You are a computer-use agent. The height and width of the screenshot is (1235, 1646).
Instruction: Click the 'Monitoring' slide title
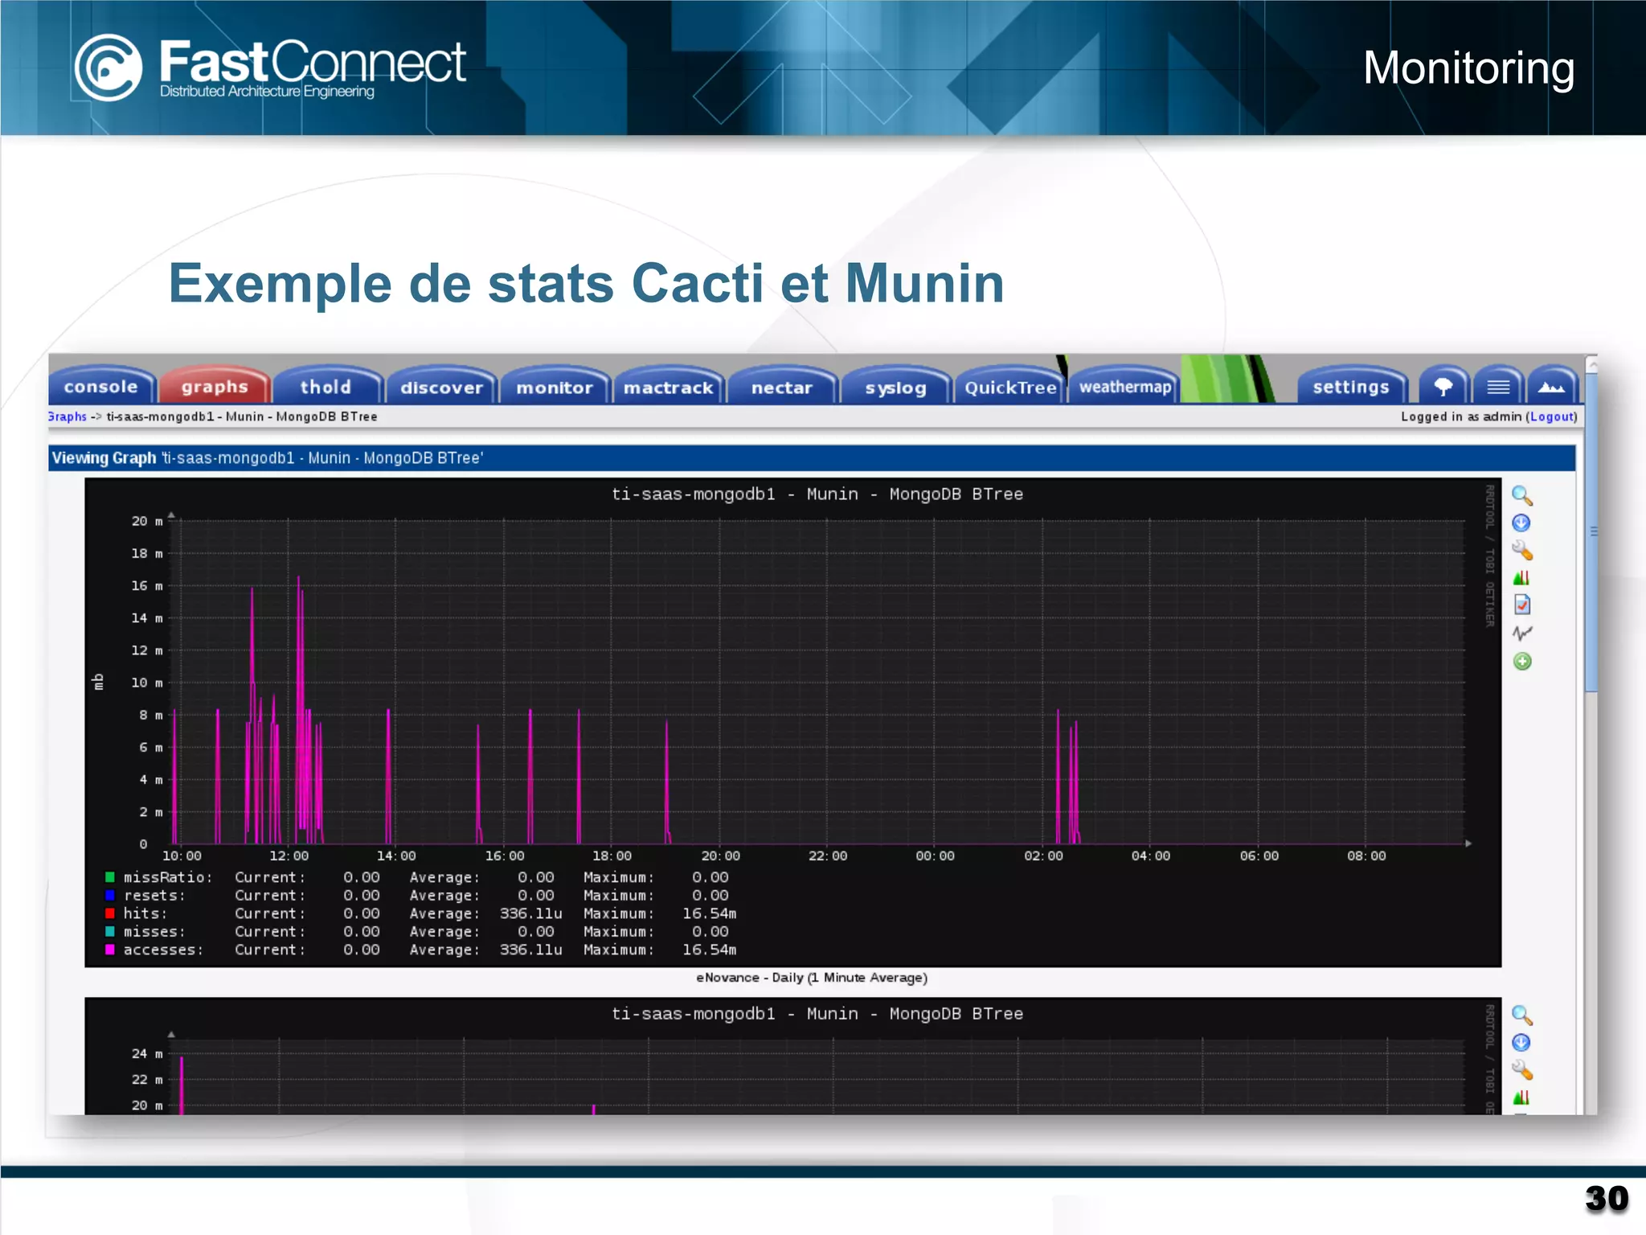1468,68
